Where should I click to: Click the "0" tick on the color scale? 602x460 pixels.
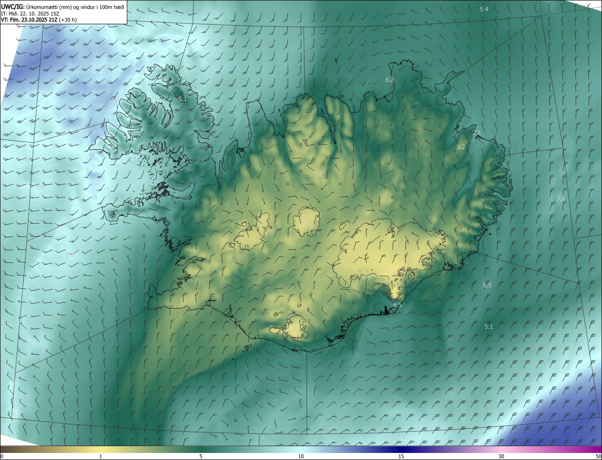click(2, 456)
